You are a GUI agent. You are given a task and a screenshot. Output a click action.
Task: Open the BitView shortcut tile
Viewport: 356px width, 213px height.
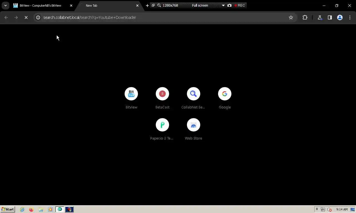131,98
